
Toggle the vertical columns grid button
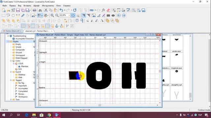click(47, 26)
